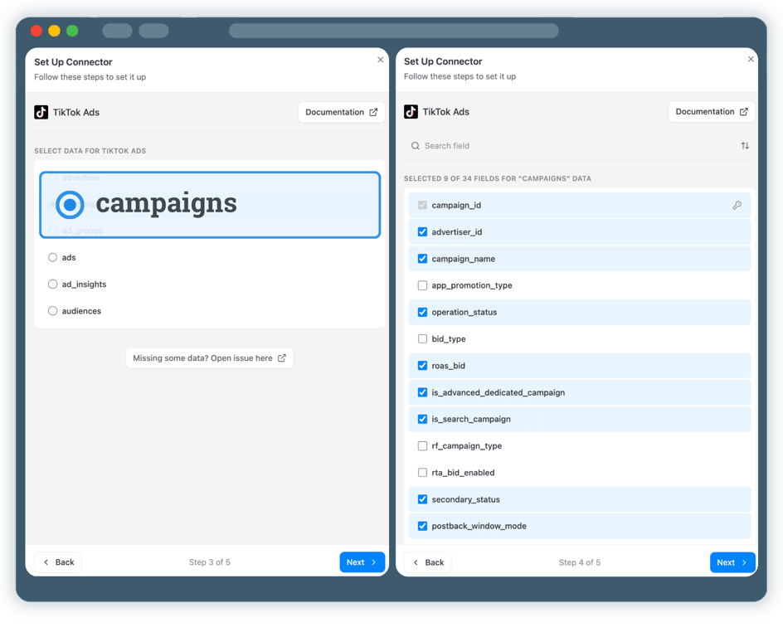Click the browser address bar placeholder

(393, 31)
